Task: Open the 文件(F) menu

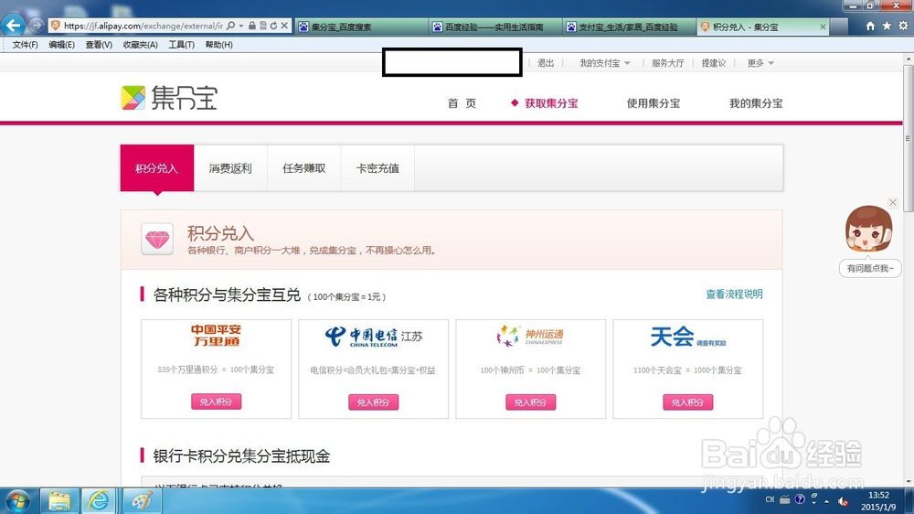Action: click(x=25, y=45)
